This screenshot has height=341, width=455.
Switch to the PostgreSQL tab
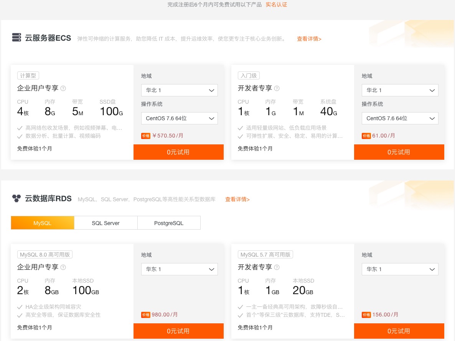[x=169, y=223]
